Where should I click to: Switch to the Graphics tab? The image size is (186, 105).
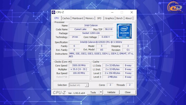109,18
